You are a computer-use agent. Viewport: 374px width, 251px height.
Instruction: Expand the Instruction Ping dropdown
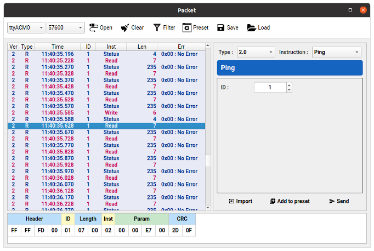pos(336,52)
